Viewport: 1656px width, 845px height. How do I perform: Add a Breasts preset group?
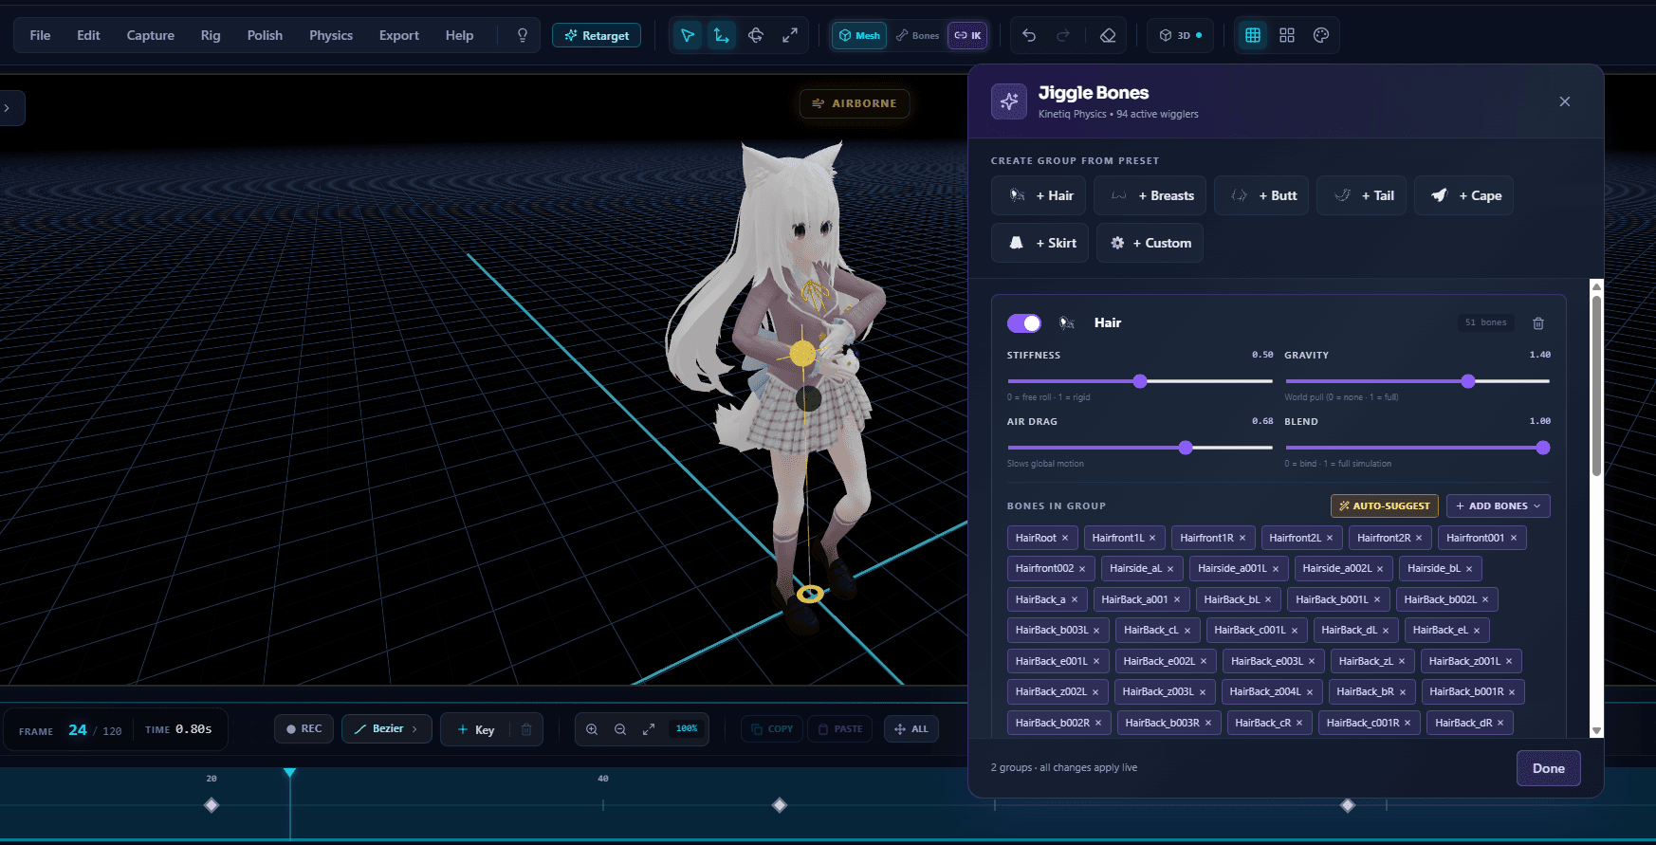click(x=1150, y=195)
